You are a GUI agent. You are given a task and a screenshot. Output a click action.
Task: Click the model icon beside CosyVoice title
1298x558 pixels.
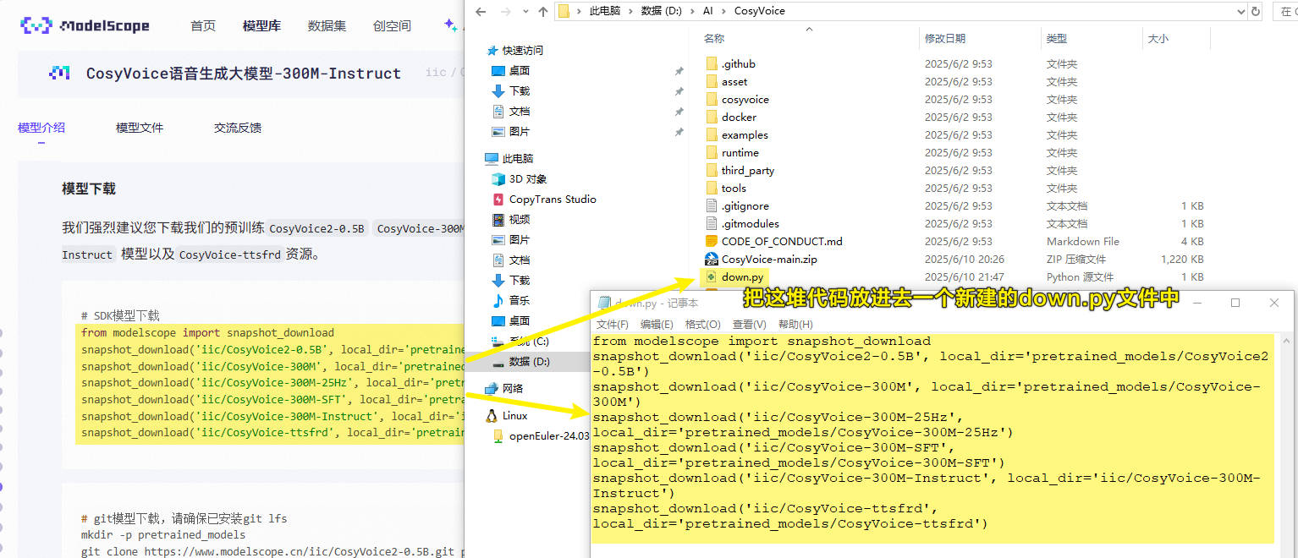[59, 73]
